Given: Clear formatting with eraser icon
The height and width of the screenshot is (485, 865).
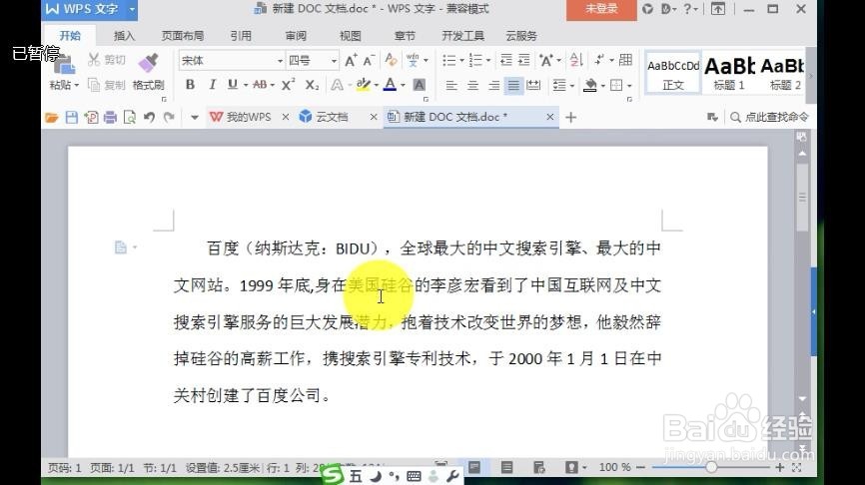Looking at the screenshot, I should point(392,60).
